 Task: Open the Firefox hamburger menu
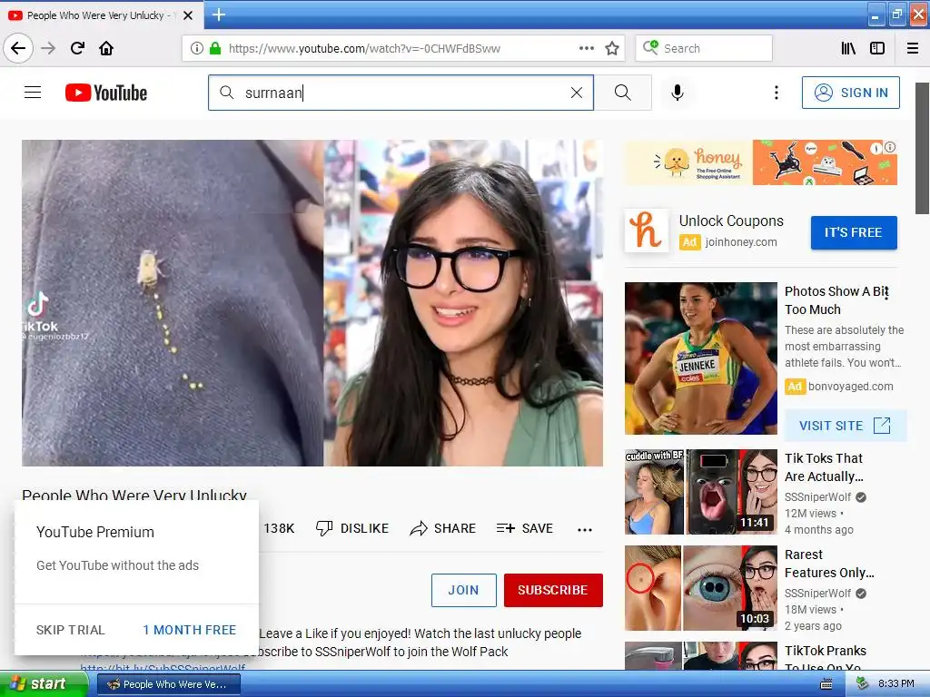tap(913, 48)
